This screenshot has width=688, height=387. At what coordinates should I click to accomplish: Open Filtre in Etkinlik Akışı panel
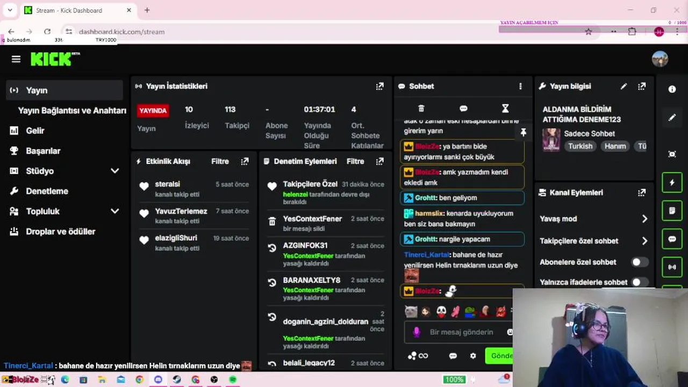220,161
